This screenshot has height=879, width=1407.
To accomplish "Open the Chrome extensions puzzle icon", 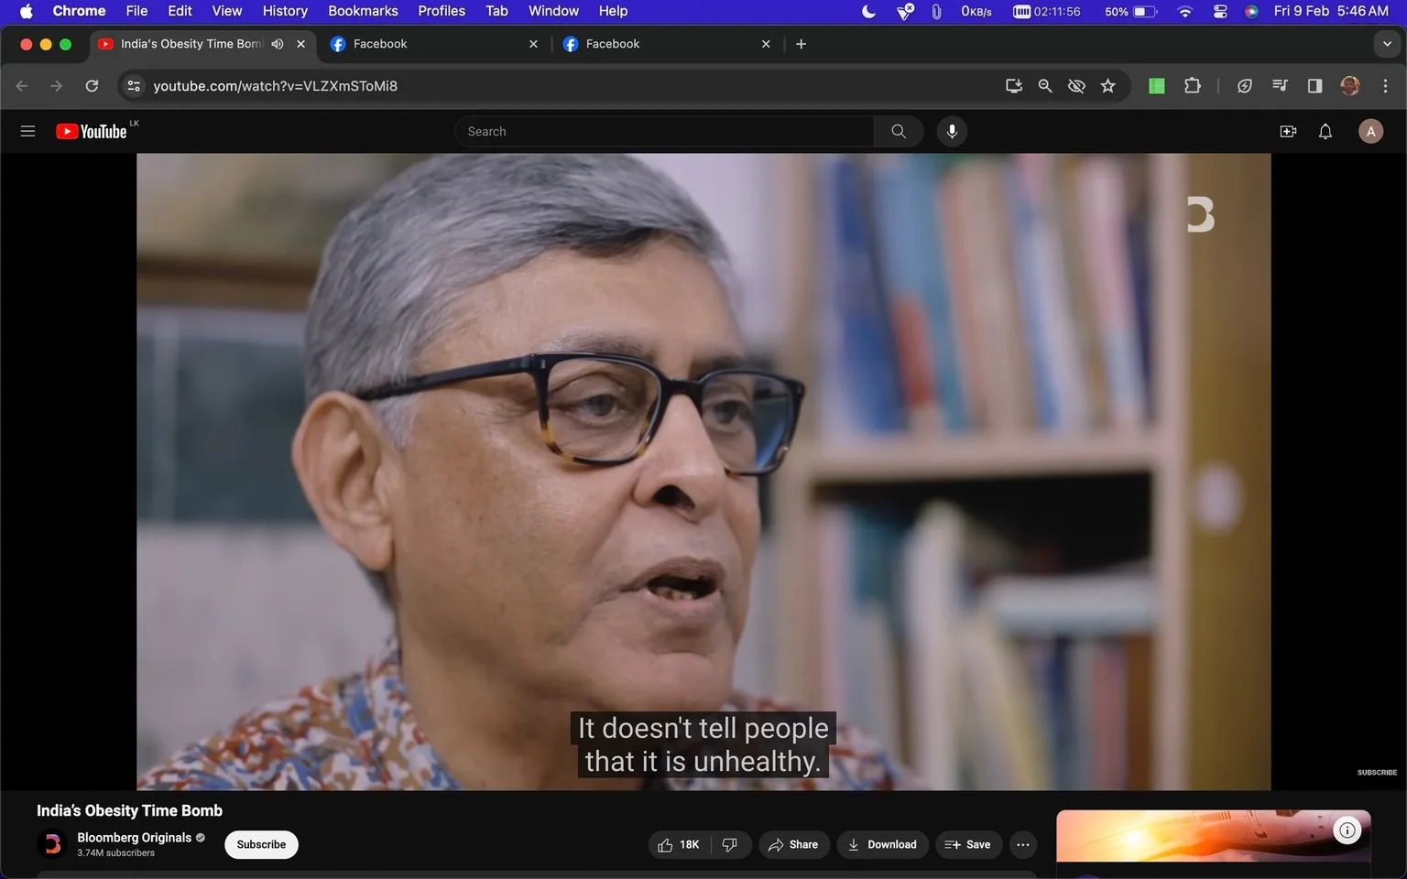I will click(x=1192, y=86).
